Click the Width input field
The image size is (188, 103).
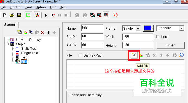pos(138,37)
